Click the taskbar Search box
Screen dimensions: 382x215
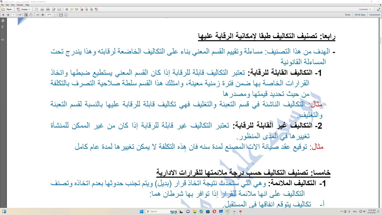coord(161,211)
